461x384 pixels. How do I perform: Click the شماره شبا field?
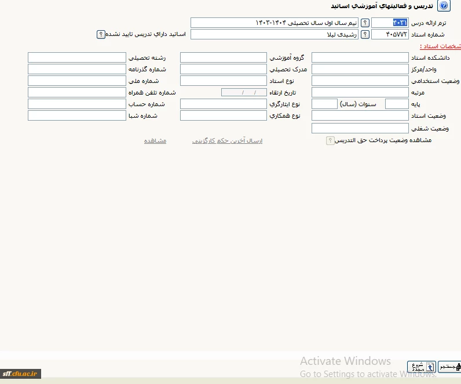point(76,115)
